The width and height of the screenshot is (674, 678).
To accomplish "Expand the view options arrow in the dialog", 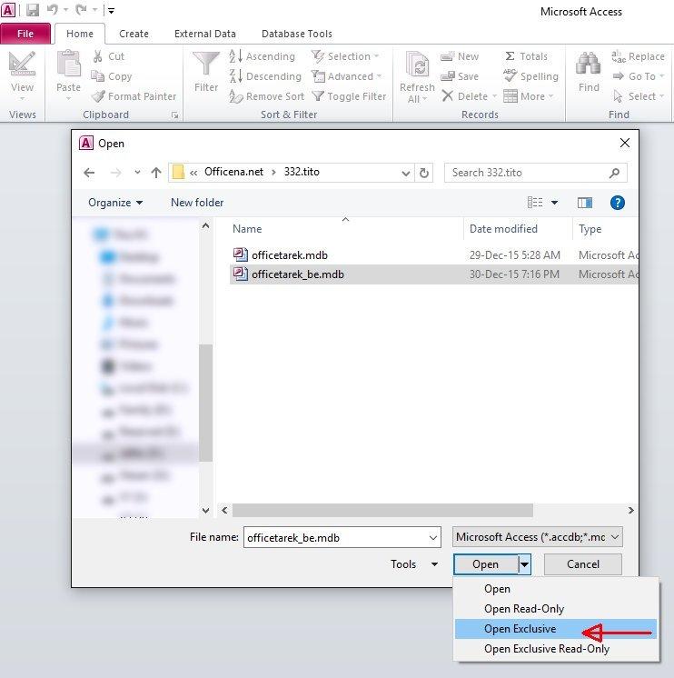I will [x=554, y=203].
